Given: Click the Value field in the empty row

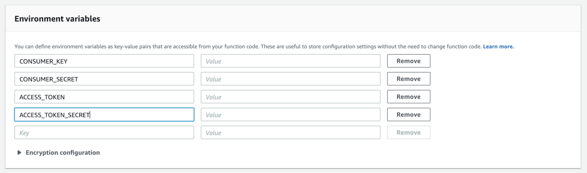Looking at the screenshot, I should tap(290, 132).
